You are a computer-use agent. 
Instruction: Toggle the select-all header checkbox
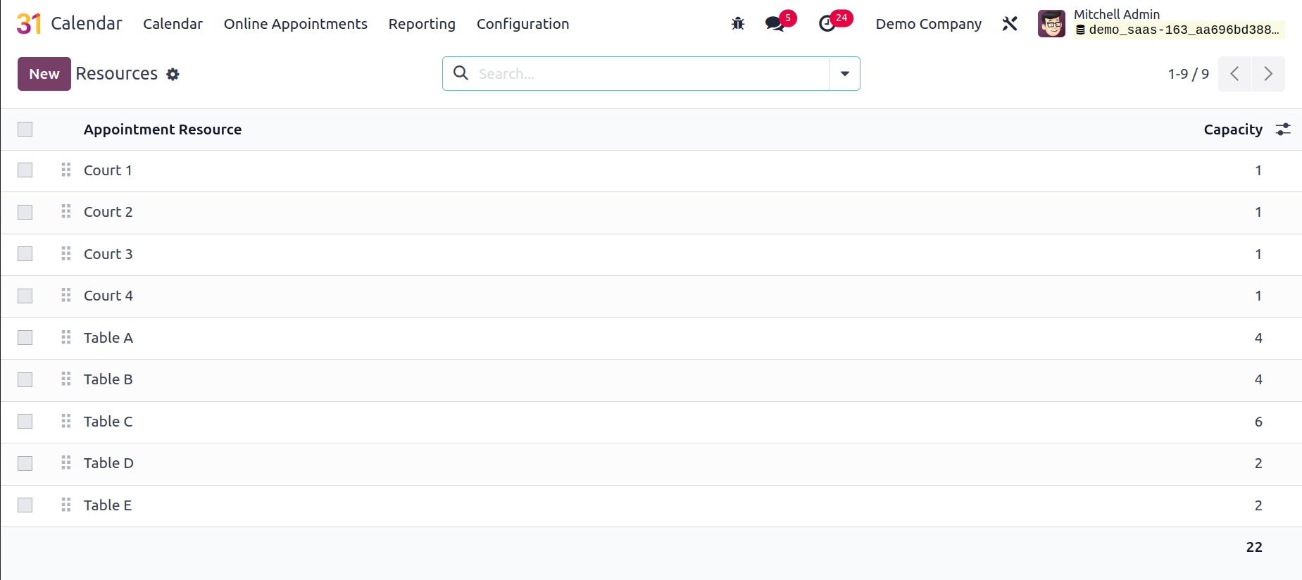click(25, 129)
